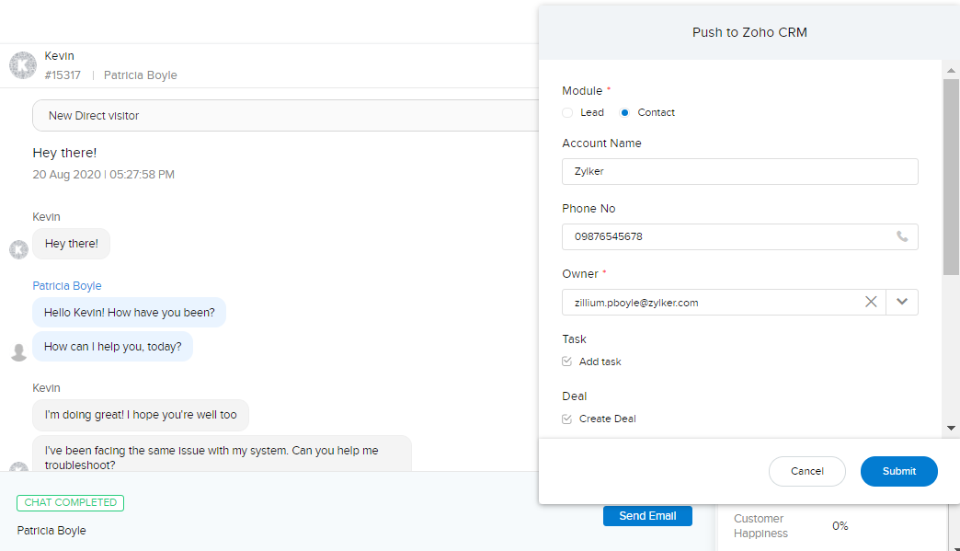Click the Send Email button
The height and width of the screenshot is (551, 960).
pos(647,516)
